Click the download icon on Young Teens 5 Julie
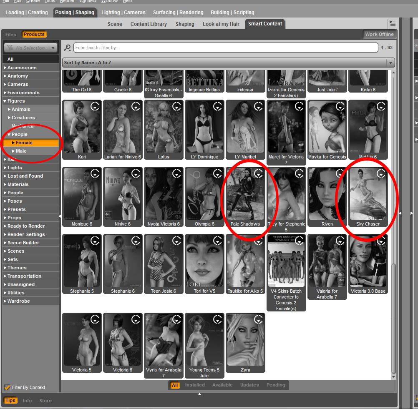The height and width of the screenshot is (409, 418). (217, 319)
